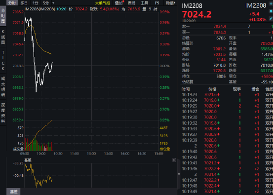Click the 涨停 value 7720.6
Image resolution: width=273 pixels, height=195 pixels.
[220, 71]
